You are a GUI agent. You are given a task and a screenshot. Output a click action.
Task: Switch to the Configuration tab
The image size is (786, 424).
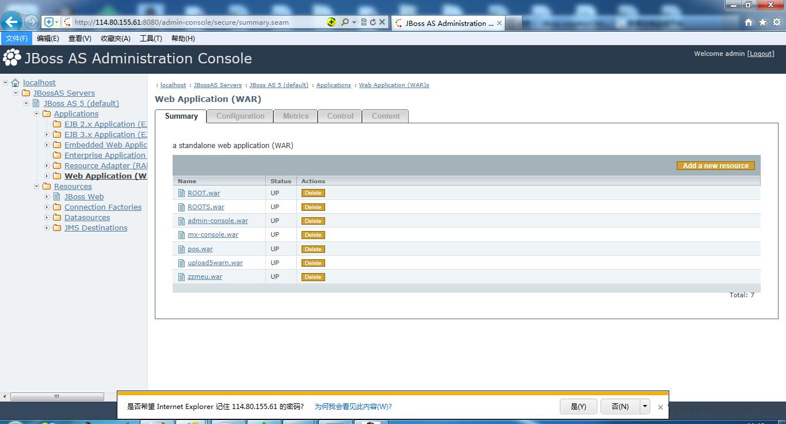point(240,116)
